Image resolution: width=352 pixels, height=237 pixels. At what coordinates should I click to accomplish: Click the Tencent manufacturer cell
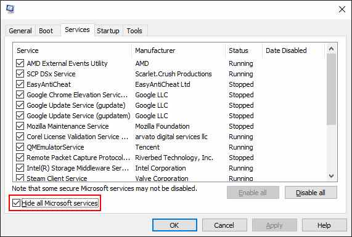point(147,147)
